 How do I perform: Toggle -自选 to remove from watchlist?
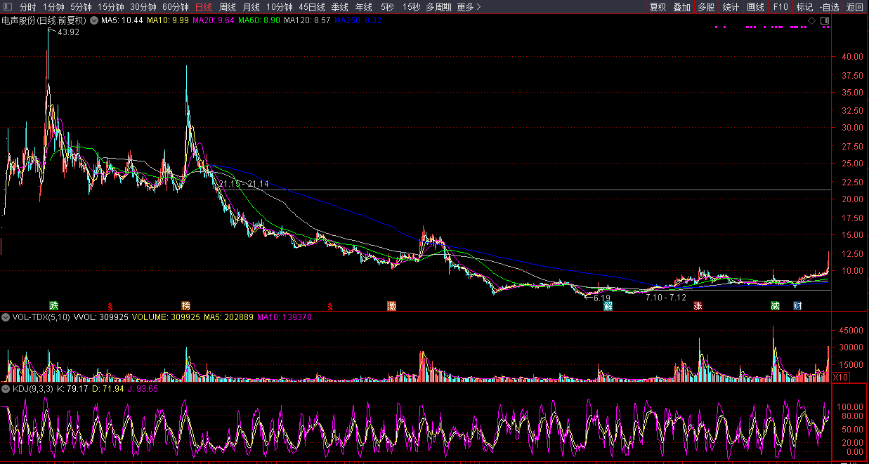829,7
